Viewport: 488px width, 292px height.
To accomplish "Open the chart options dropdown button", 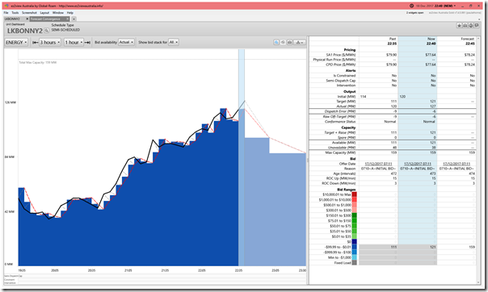I will [300, 42].
